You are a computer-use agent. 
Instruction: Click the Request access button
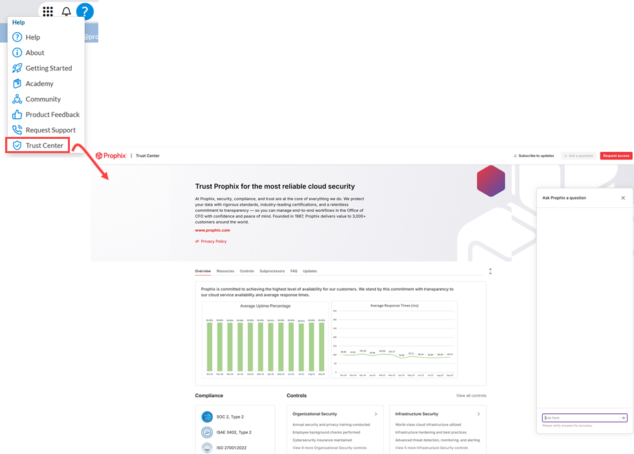615,156
